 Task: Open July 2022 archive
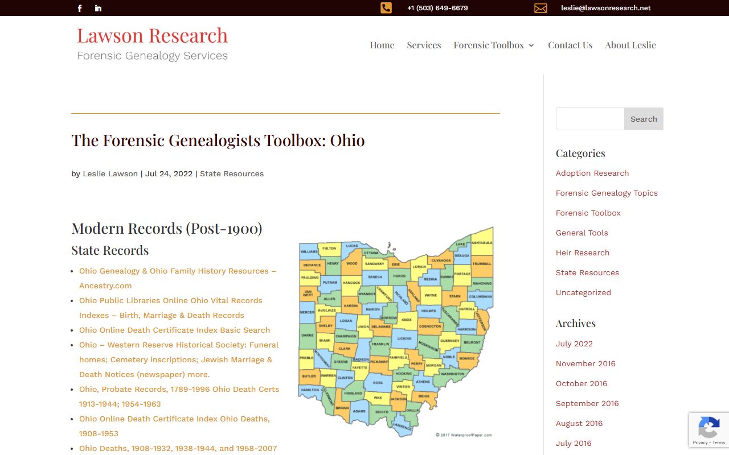(574, 344)
